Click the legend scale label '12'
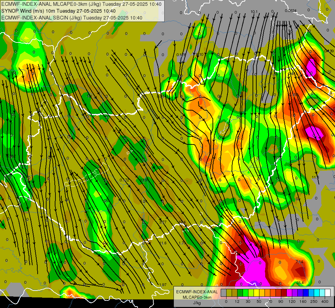 (x=237, y=301)
